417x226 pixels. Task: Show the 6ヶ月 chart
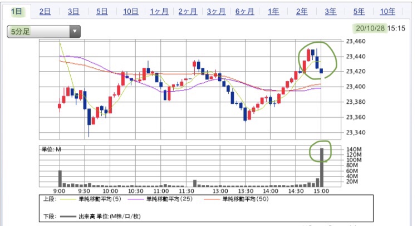coord(244,12)
